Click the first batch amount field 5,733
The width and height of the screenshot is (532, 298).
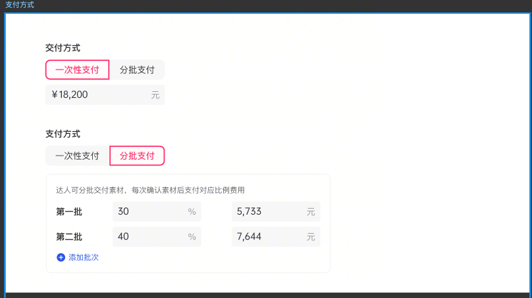point(267,211)
